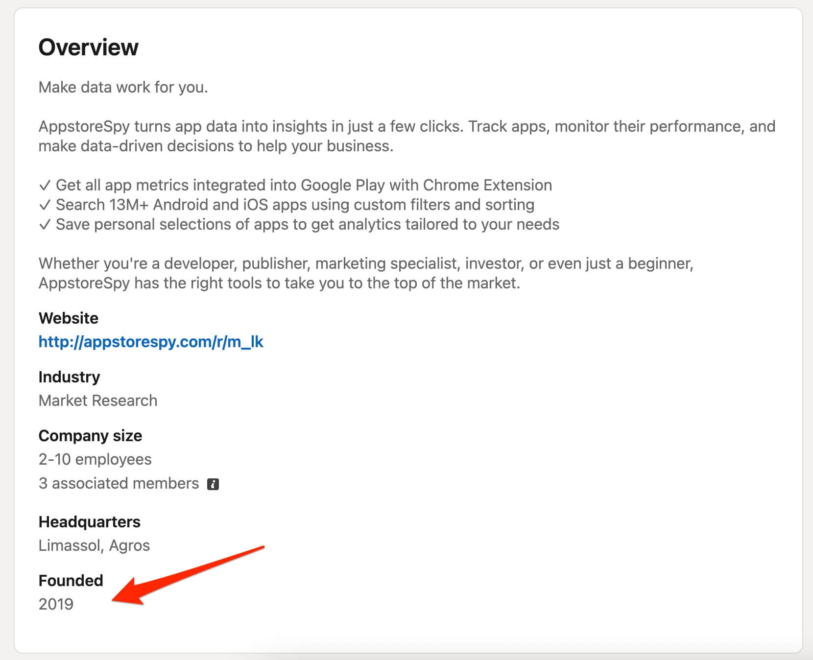The width and height of the screenshot is (813, 660).
Task: Click the 'Limassol, Agros' location text
Action: pos(94,545)
